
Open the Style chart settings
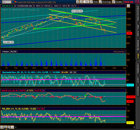94,2
